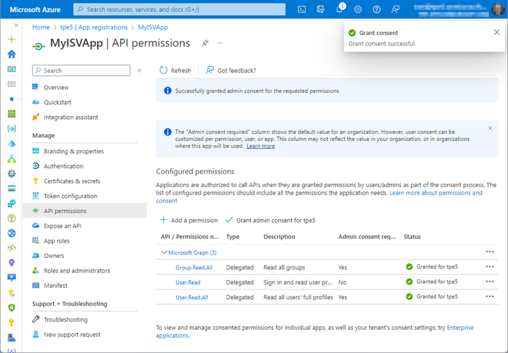This screenshot has width=508, height=353.
Task: Open the User.Read permission link
Action: point(188,282)
